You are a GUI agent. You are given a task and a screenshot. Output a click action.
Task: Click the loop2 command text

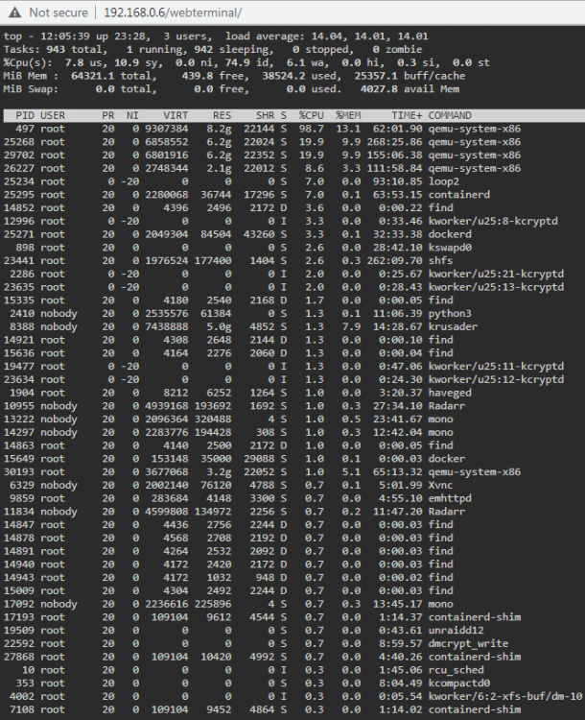[444, 181]
